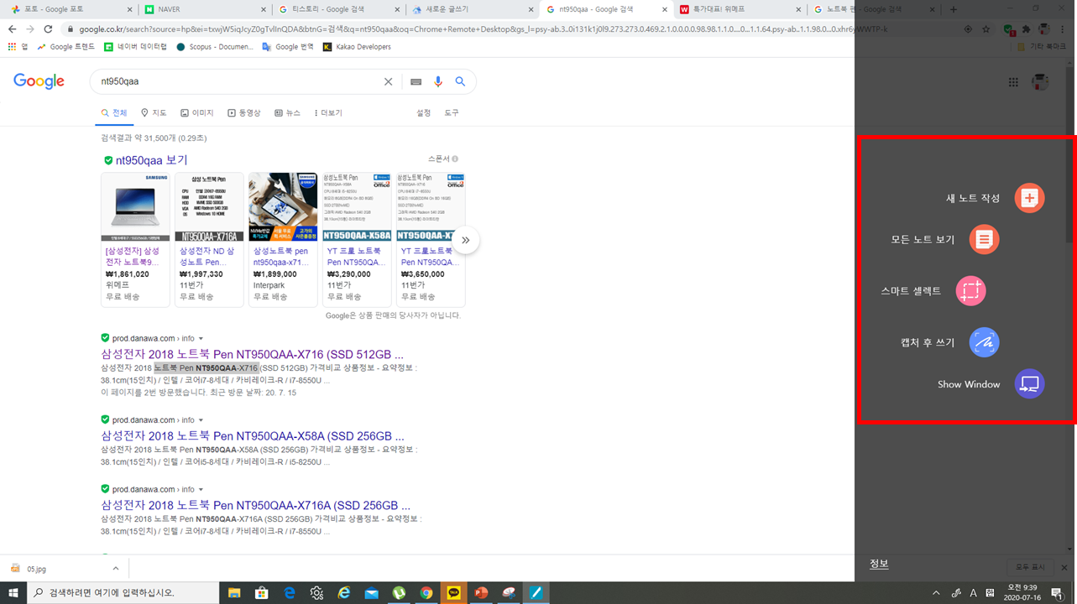Go back in browser history
This screenshot has height=604, width=1077.
click(x=12, y=29)
